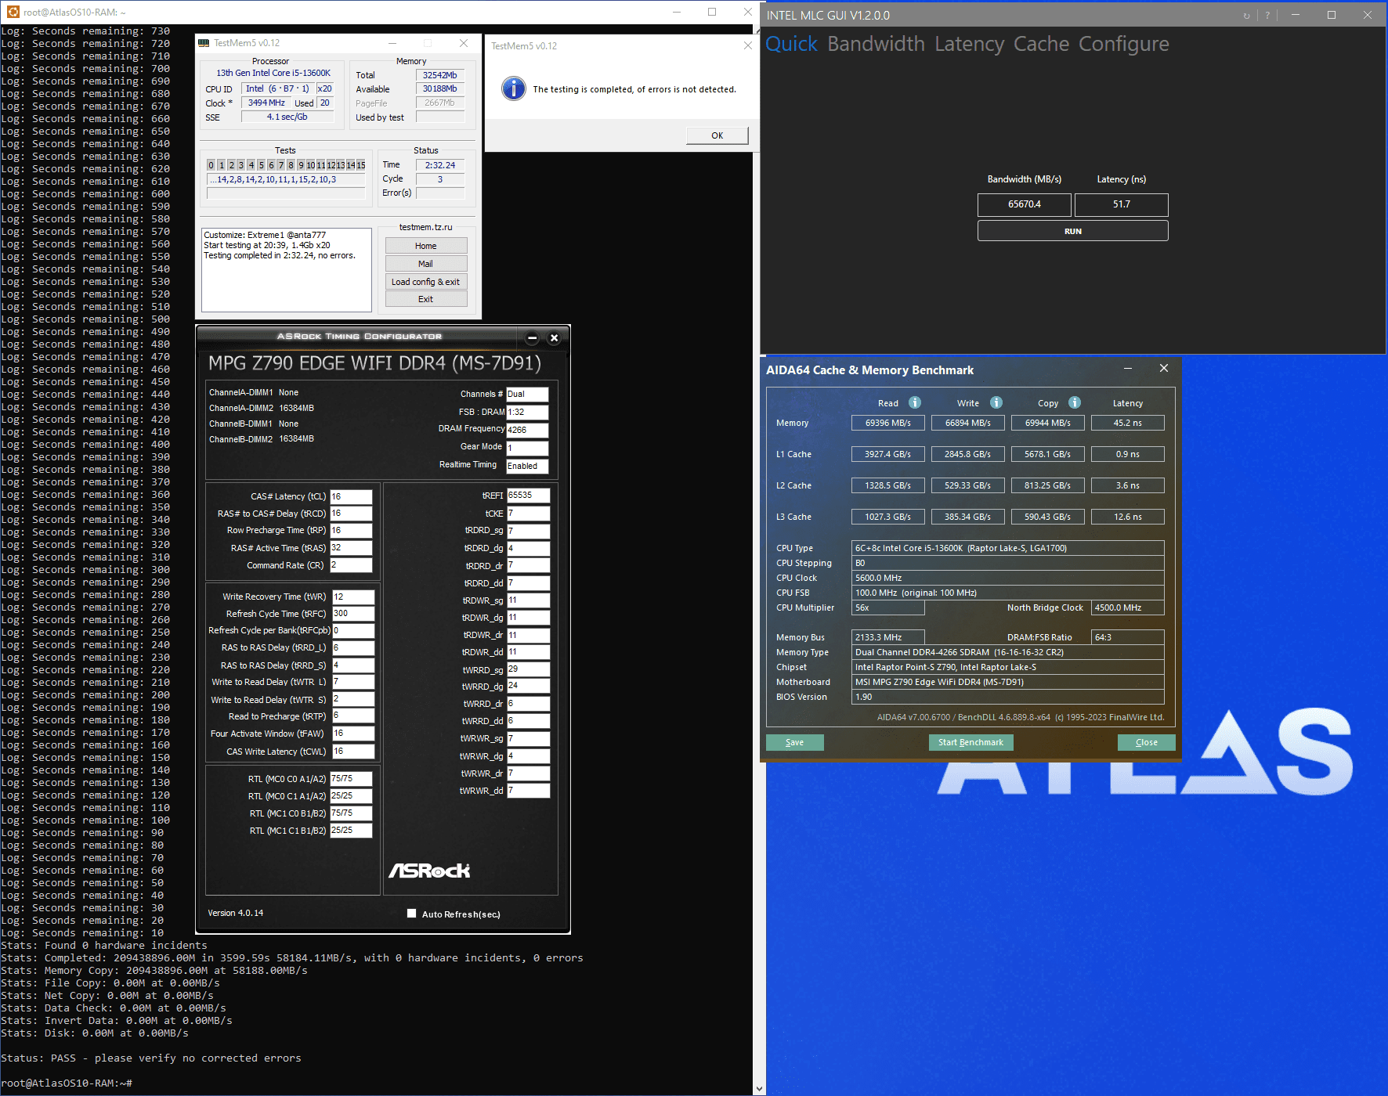Click the Home button in TestMem5
Viewport: 1388px width, 1096px height.
[426, 246]
